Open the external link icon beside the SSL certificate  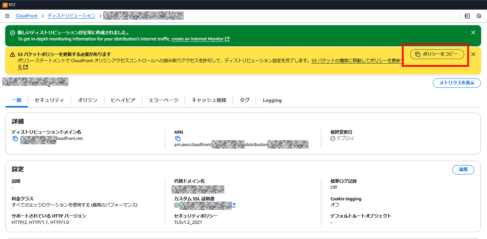(234, 205)
